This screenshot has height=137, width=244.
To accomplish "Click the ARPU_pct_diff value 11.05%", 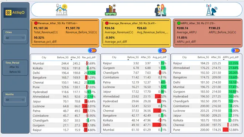I will [182, 38].
